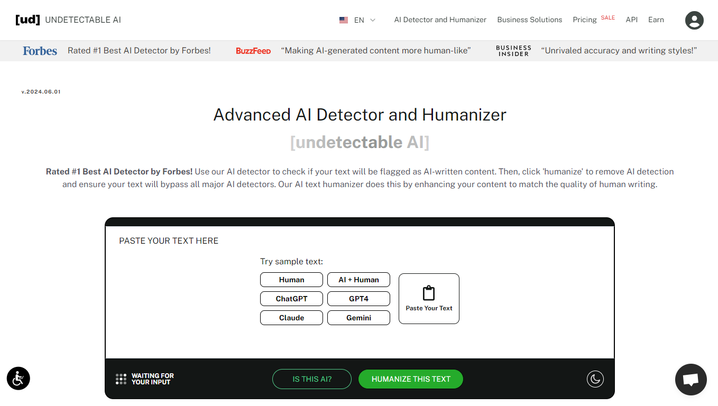
Task: Toggle dark mode with the moon icon
Action: click(x=595, y=379)
